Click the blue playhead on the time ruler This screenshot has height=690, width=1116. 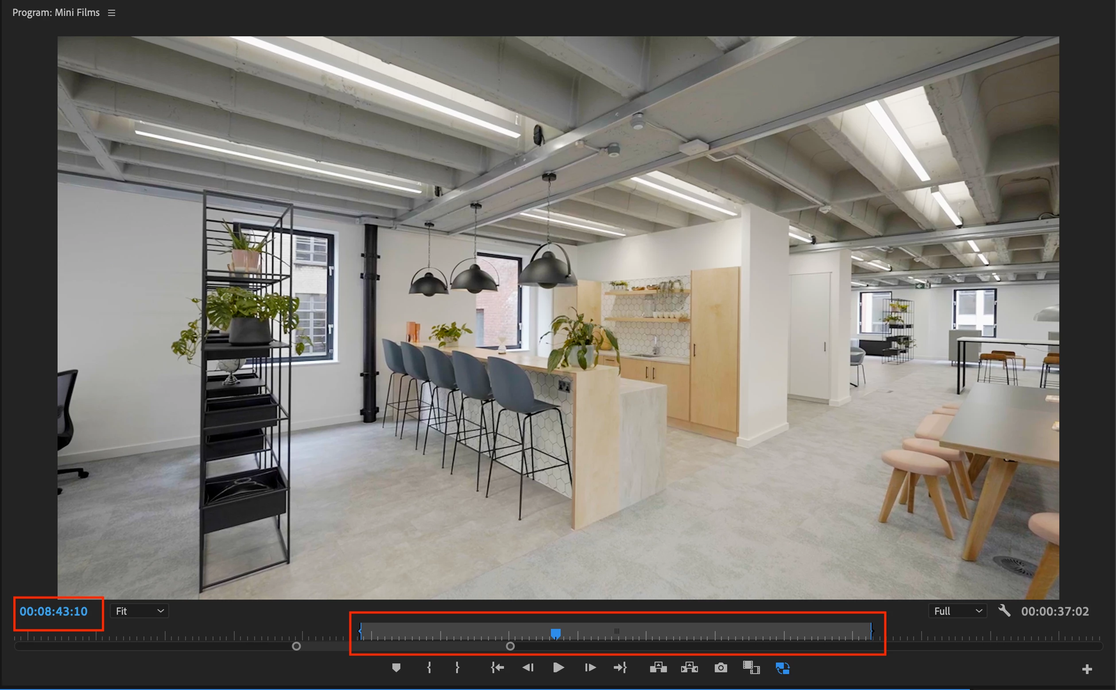(555, 633)
